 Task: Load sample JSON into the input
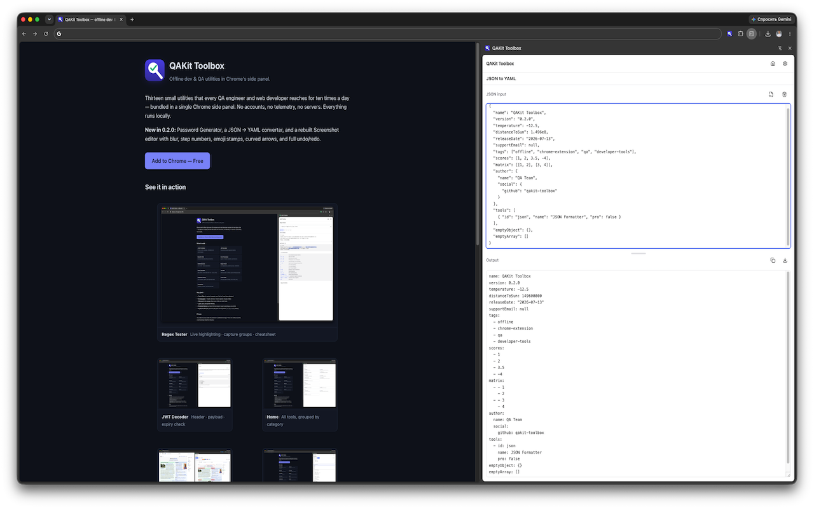pos(771,94)
